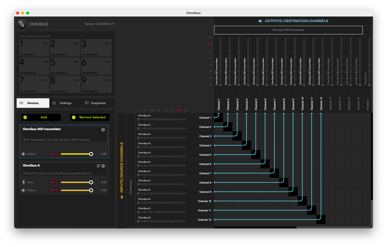This screenshot has width=387, height=247.
Task: Click the Remove Selected button
Action: click(x=90, y=117)
